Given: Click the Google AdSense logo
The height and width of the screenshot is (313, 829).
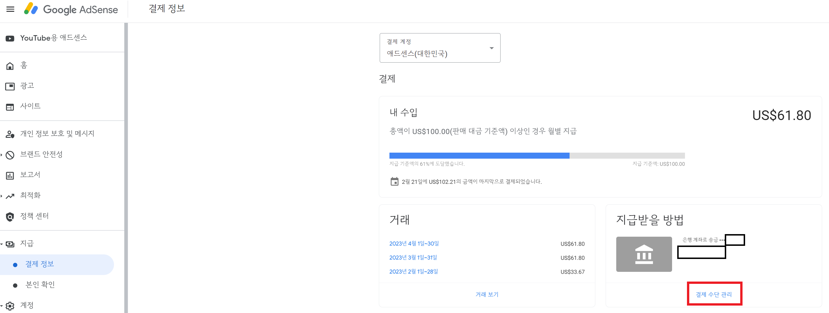Looking at the screenshot, I should point(71,9).
